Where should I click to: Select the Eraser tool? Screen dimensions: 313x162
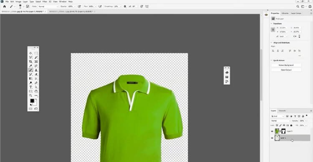click(36, 74)
